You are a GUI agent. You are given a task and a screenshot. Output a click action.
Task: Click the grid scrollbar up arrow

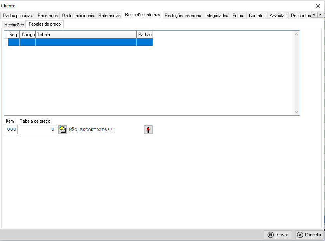tap(297, 34)
